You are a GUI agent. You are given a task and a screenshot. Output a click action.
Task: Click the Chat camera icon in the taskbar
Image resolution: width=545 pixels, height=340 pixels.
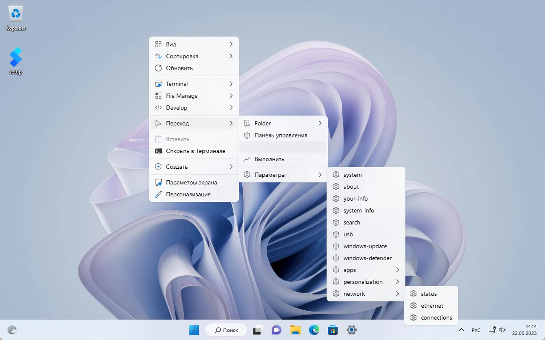point(276,330)
